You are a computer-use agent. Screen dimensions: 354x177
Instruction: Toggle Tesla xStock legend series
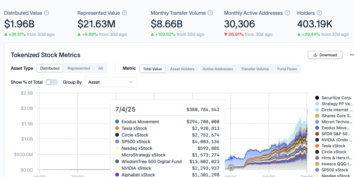click(330, 146)
